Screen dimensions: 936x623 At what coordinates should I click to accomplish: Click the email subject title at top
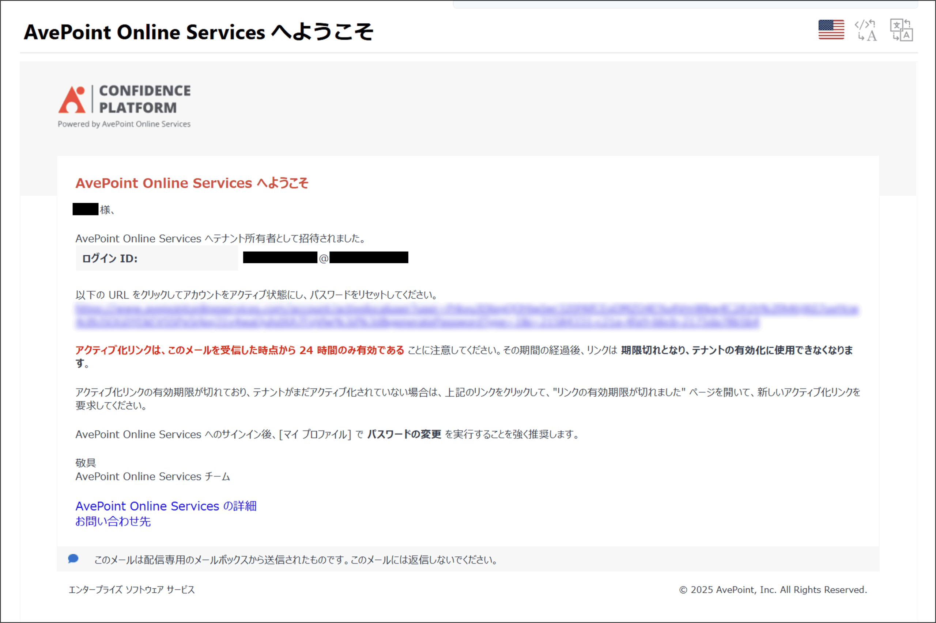pos(198,32)
